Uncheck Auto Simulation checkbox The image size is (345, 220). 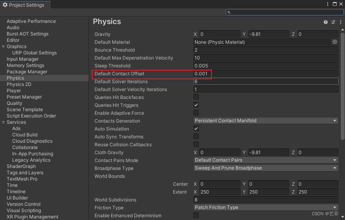click(x=196, y=129)
